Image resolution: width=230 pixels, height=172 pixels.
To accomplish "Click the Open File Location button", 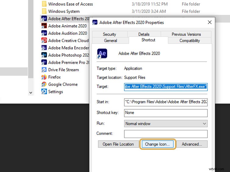I will point(119,144).
